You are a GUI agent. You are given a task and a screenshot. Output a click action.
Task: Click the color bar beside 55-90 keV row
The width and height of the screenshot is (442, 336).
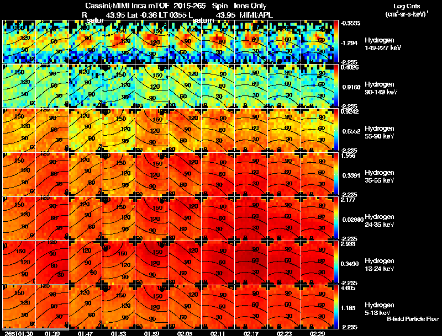tap(336, 130)
